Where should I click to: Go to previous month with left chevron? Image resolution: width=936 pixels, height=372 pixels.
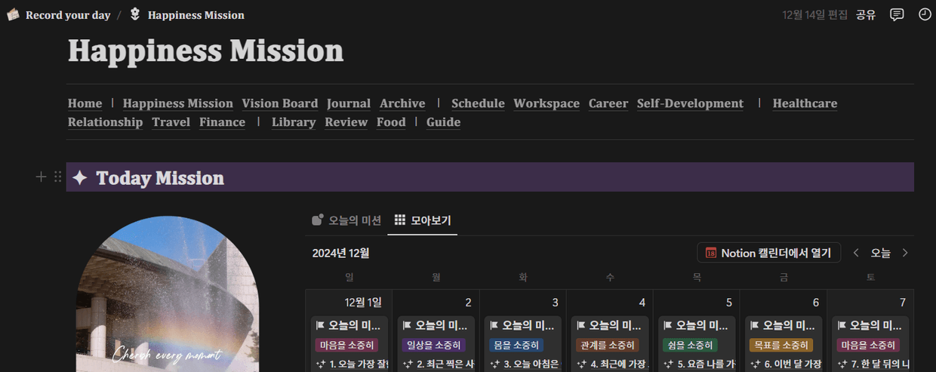(x=856, y=253)
